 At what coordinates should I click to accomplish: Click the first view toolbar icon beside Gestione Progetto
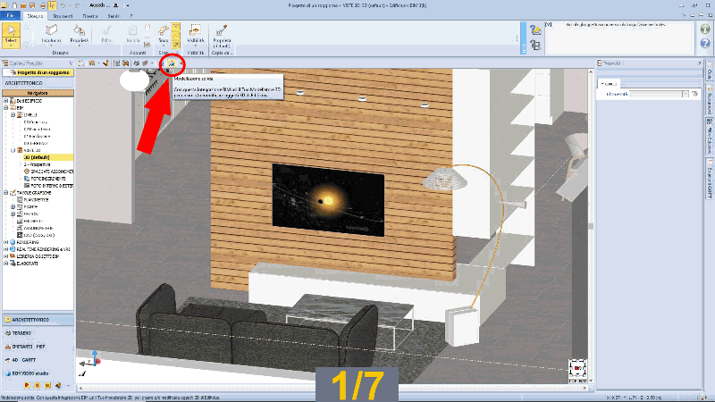(81, 63)
